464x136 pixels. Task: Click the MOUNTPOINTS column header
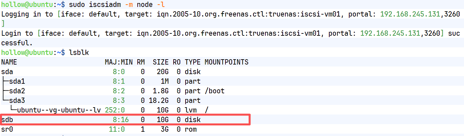(x=227, y=62)
